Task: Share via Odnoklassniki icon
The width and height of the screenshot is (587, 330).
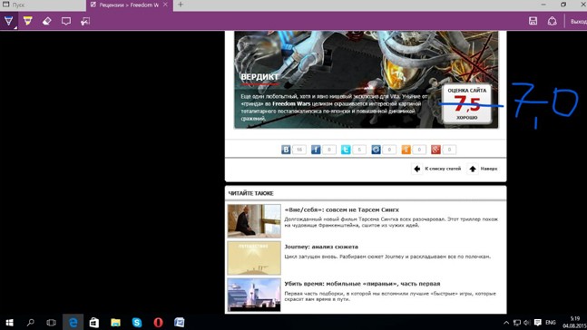Action: pos(406,150)
